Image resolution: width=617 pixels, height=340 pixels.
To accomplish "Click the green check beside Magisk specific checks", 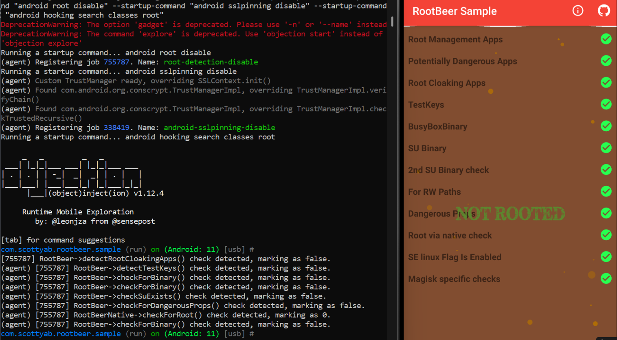I will 606,279.
